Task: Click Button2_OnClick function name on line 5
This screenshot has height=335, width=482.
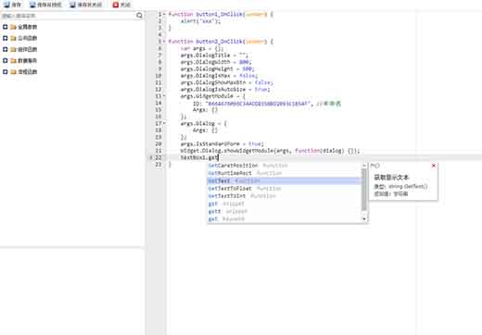Action: pyautogui.click(x=220, y=42)
